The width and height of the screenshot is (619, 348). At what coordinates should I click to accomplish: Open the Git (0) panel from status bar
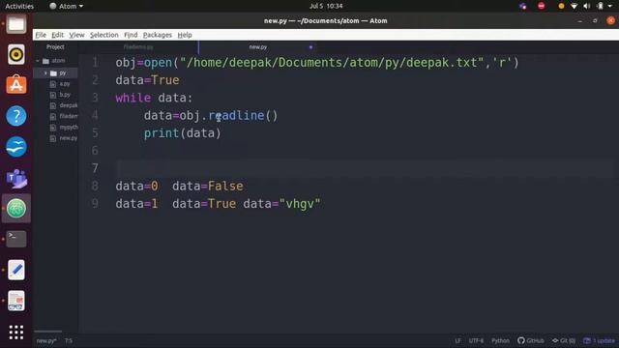tap(564, 341)
